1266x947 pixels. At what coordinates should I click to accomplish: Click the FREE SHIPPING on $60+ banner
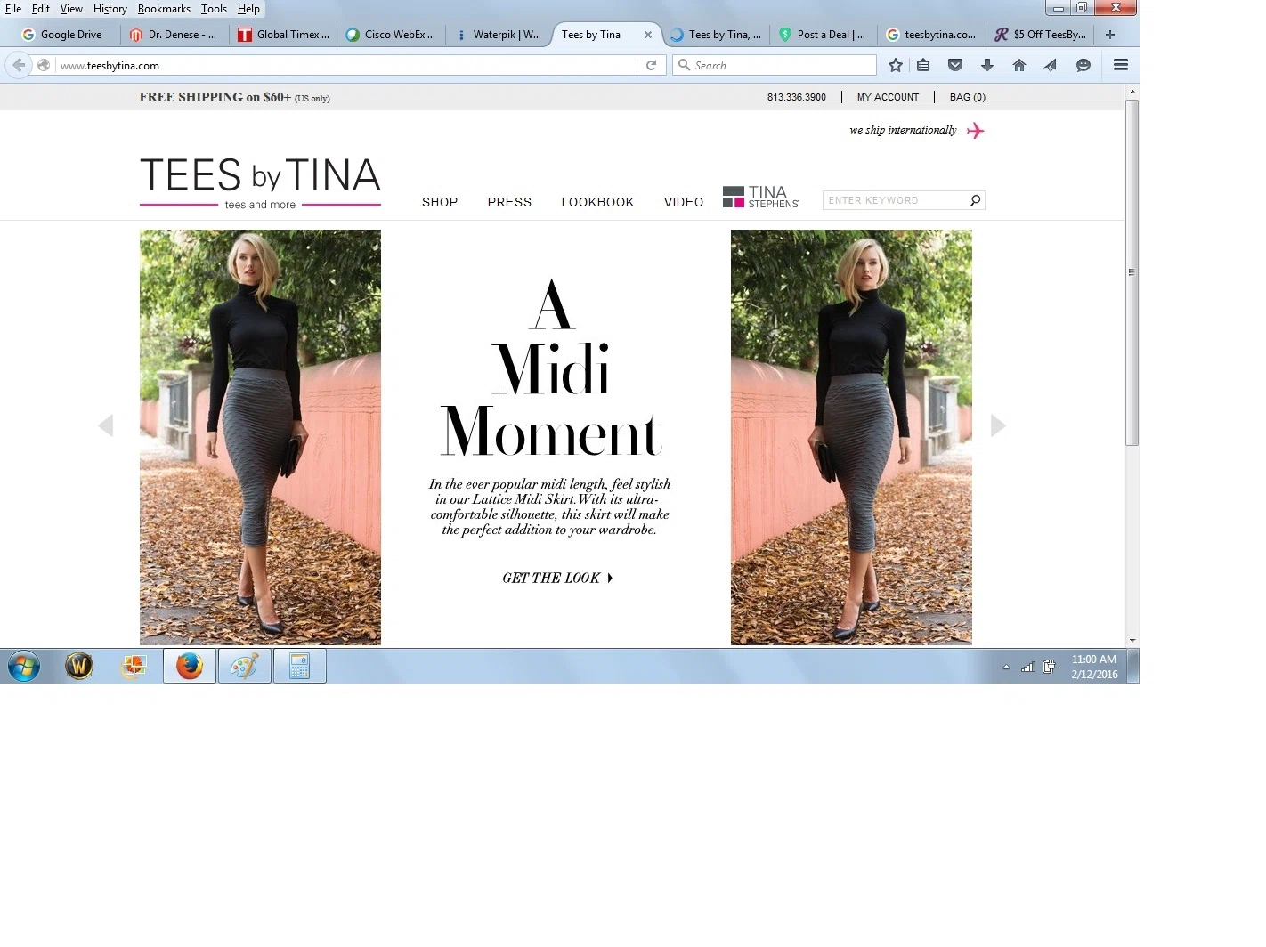[234, 97]
